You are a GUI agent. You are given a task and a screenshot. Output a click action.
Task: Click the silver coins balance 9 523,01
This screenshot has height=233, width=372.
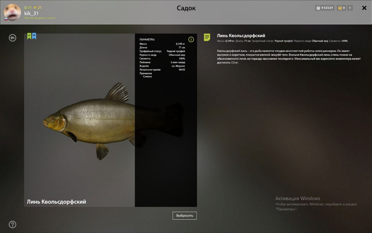[x=325, y=8]
